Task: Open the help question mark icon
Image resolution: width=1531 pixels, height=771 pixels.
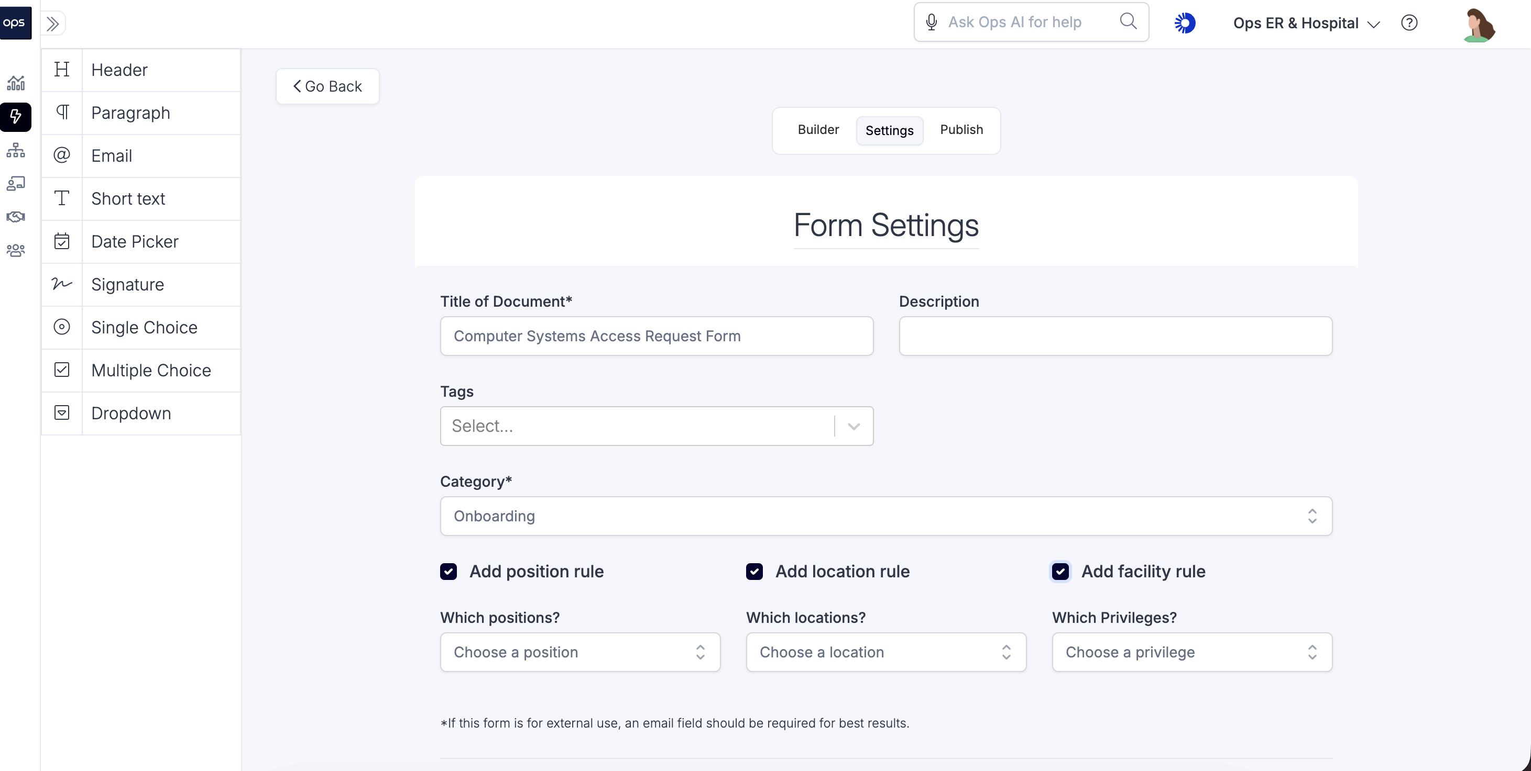Action: point(1409,23)
